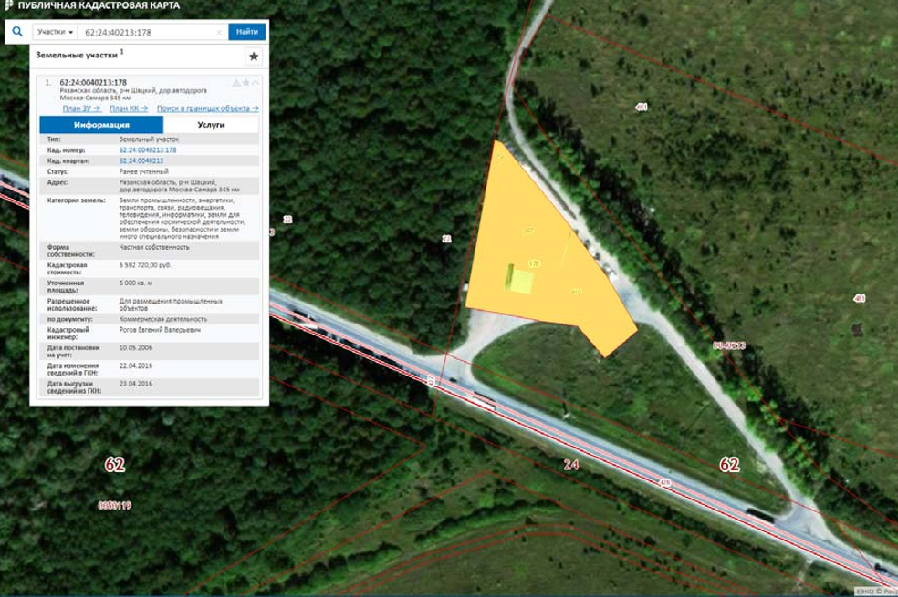The height and width of the screenshot is (597, 898).
Task: Clear the search field with the X
Action: coord(219,32)
